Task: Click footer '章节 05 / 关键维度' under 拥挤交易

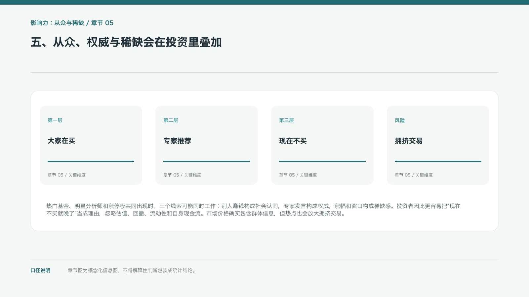Action: (414, 175)
